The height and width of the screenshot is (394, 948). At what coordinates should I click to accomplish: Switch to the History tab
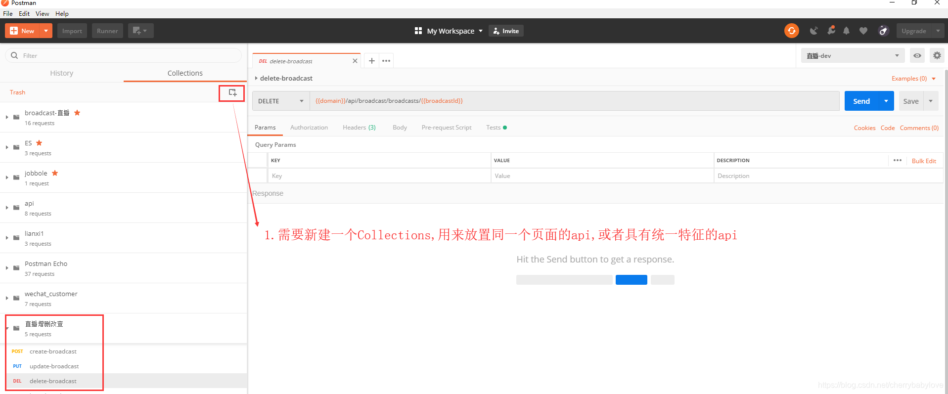click(x=62, y=73)
